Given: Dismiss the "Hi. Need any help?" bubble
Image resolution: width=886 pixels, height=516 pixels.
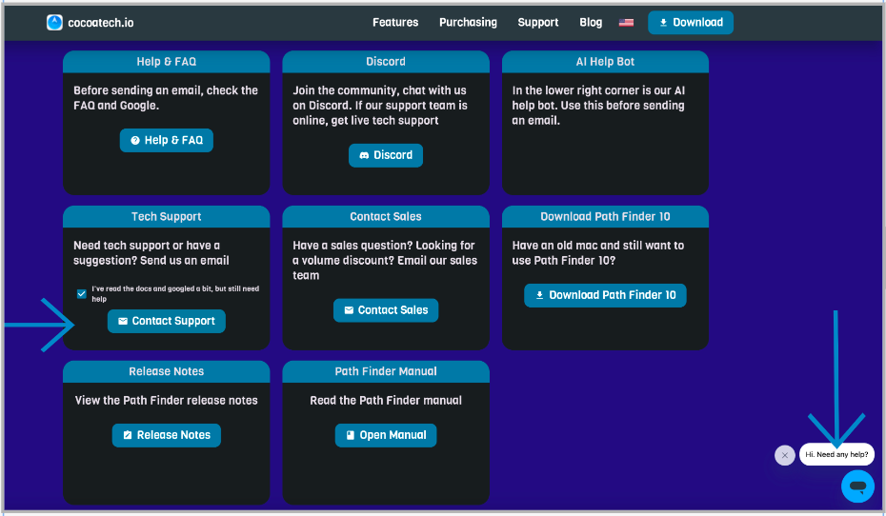Looking at the screenshot, I should point(785,455).
